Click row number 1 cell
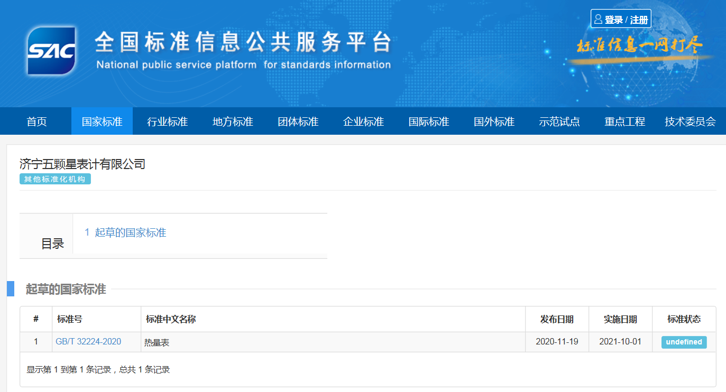 tap(36, 342)
